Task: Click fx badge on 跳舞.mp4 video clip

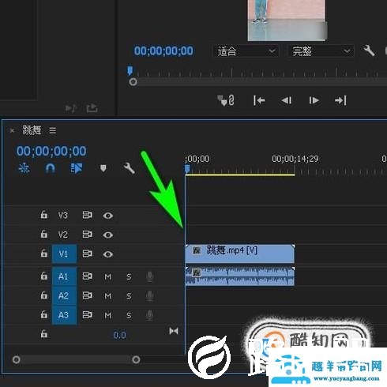Action: coord(197,250)
